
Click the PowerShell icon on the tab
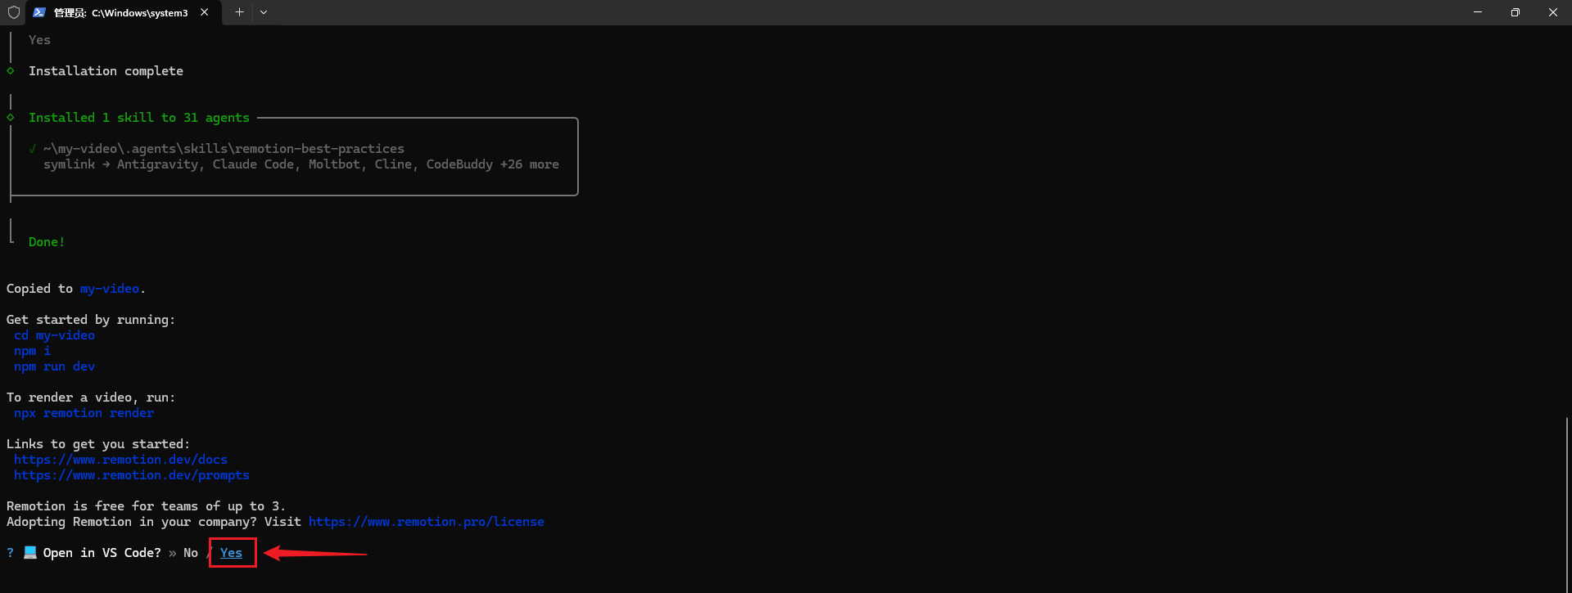38,12
